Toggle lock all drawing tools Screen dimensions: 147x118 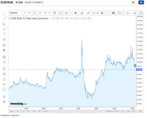(4, 79)
